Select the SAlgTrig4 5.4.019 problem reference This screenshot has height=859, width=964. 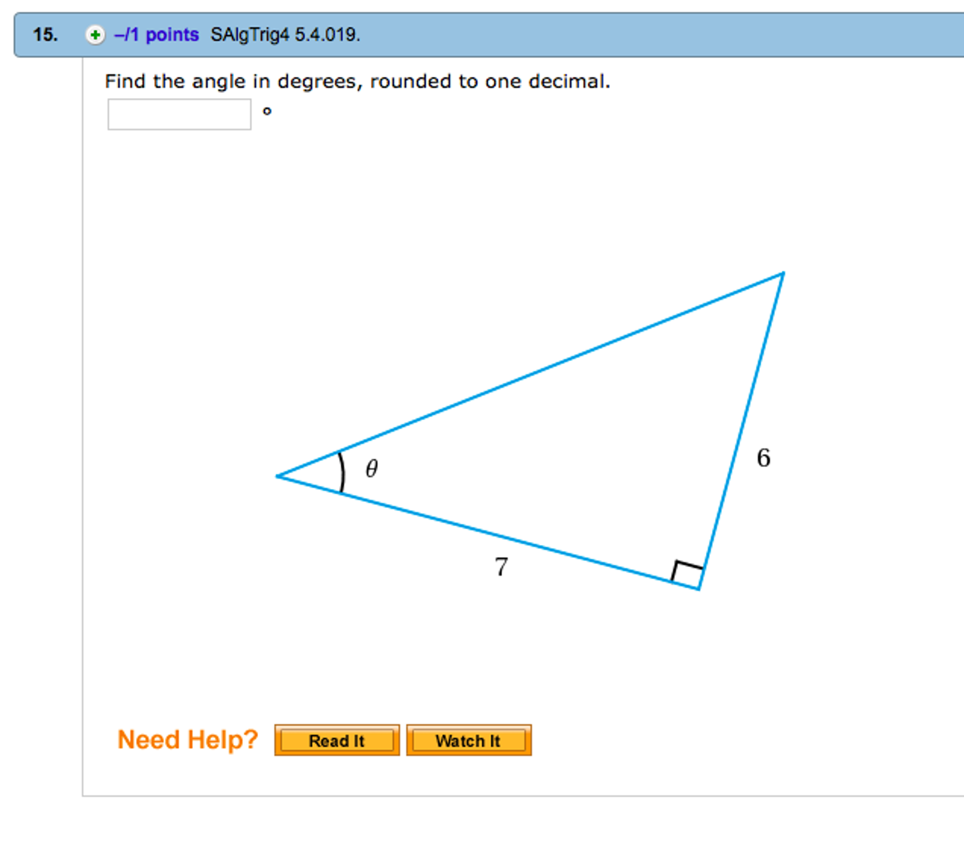(282, 34)
